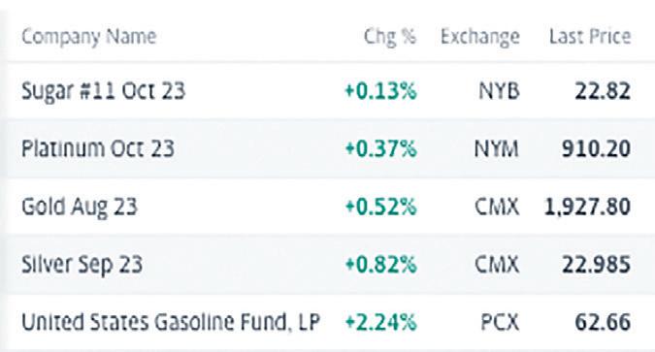The width and height of the screenshot is (655, 352).
Task: Click the NYB exchange cell
Action: pyautogui.click(x=499, y=91)
